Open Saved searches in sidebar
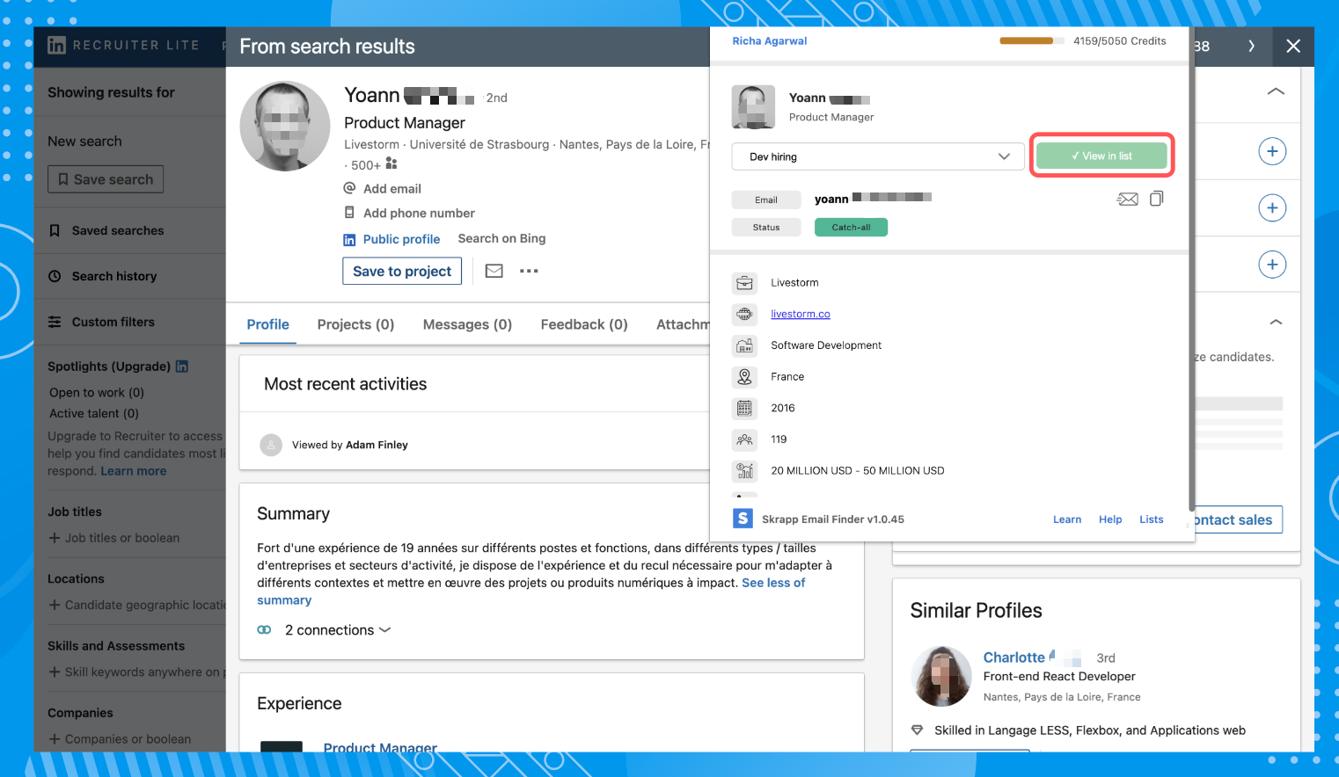The image size is (1339, 777). (x=118, y=230)
